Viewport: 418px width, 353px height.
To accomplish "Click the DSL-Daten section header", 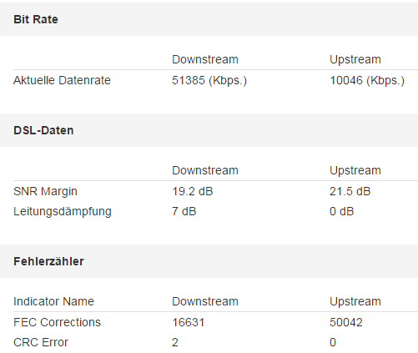I will pyautogui.click(x=43, y=130).
